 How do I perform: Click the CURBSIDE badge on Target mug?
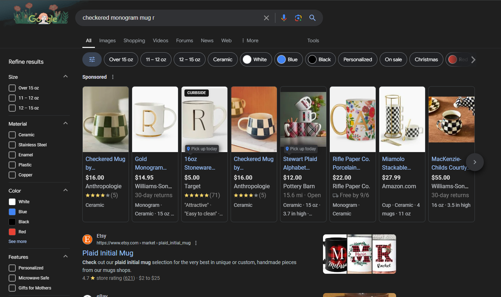pos(197,93)
